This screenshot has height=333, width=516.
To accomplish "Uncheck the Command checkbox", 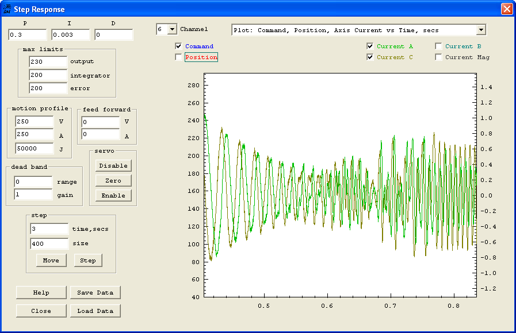I will pyautogui.click(x=179, y=46).
